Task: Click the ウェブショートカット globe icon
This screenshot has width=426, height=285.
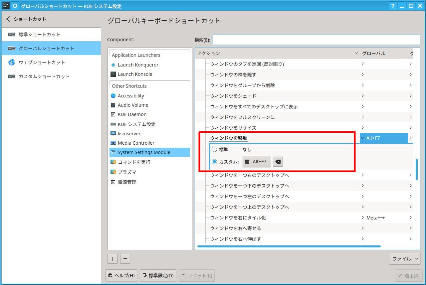Action: (x=12, y=62)
